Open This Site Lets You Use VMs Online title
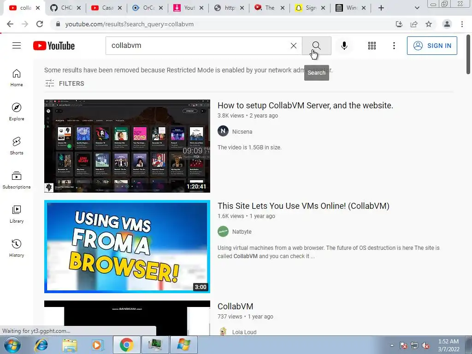 (x=303, y=206)
